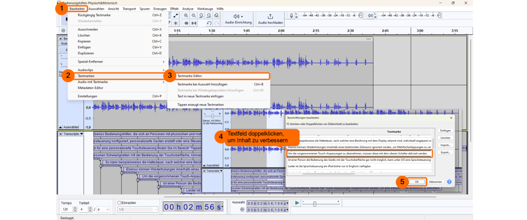The height and width of the screenshot is (220, 527).
Task: Choose Textmarke-Editor submenu item
Action: (x=219, y=76)
